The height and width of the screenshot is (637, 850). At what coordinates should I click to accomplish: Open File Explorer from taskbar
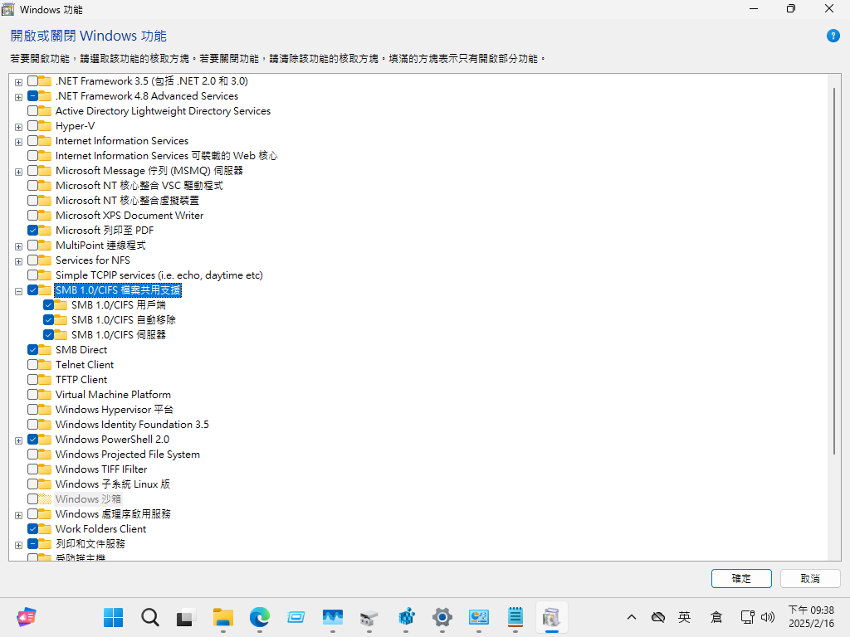click(x=223, y=617)
